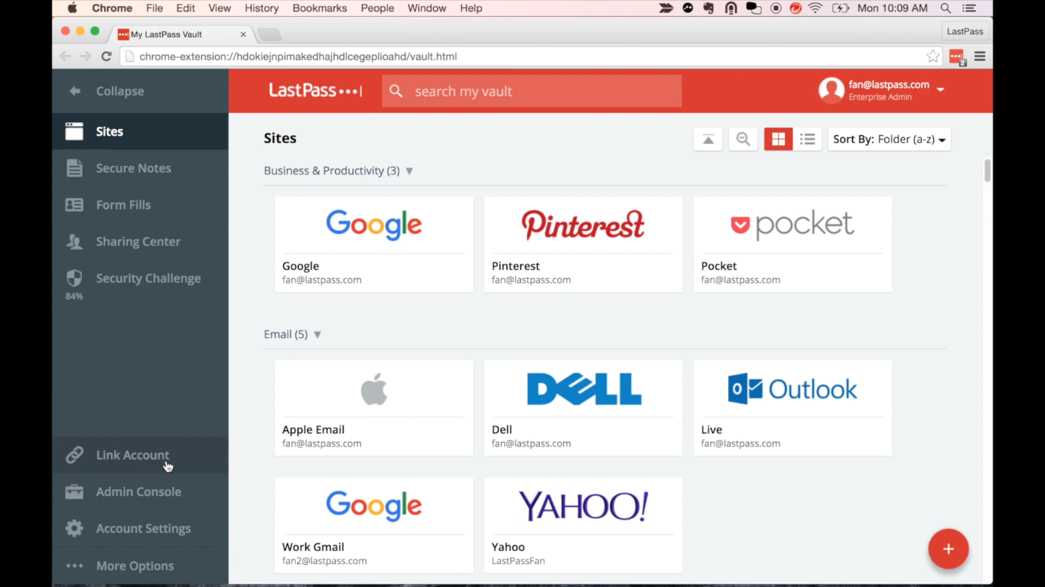Viewport: 1045px width, 587px height.
Task: Open the LastPass extension icon in the Chrome toolbar
Action: [956, 57]
